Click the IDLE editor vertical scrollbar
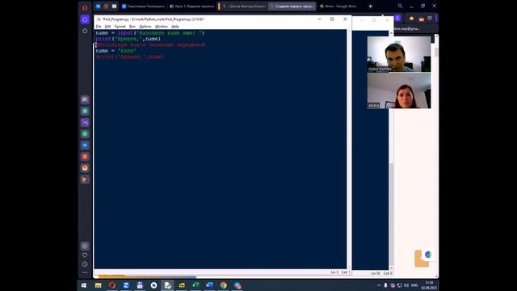 click(349, 149)
